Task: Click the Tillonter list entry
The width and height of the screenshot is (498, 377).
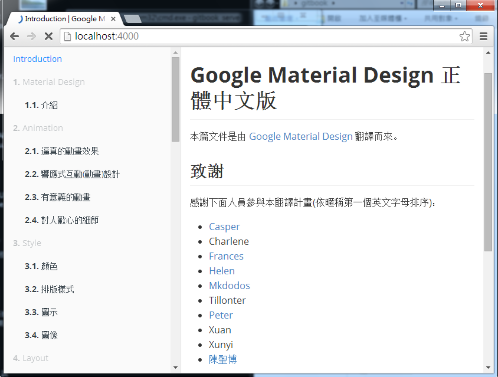Action: point(227,301)
